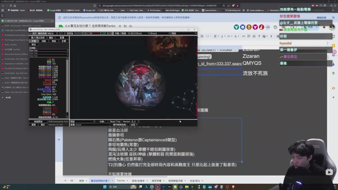Click the borders icon in Sheets toolbar
The width and height of the screenshot is (338, 190).
(202, 36)
